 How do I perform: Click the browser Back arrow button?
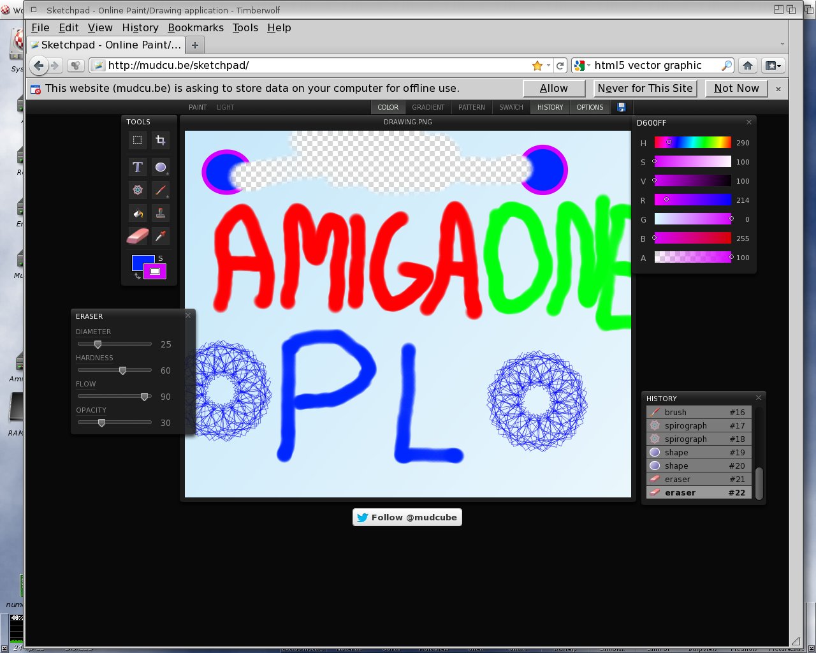click(x=39, y=65)
